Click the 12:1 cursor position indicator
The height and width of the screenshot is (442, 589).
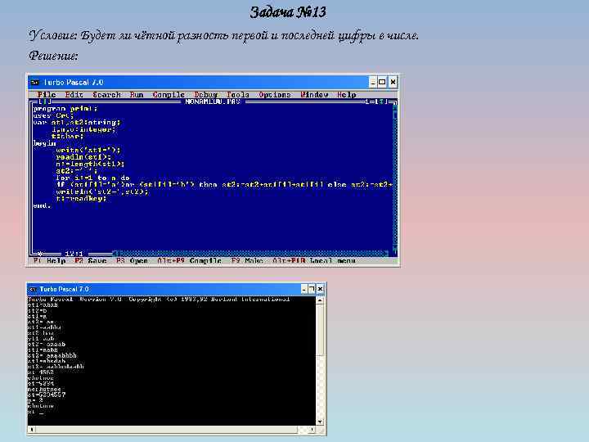pos(74,254)
